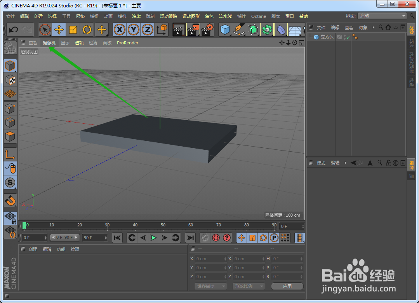Image resolution: width=419 pixels, height=303 pixels.
Task: Toggle world coordinate system icon
Action: point(162,30)
